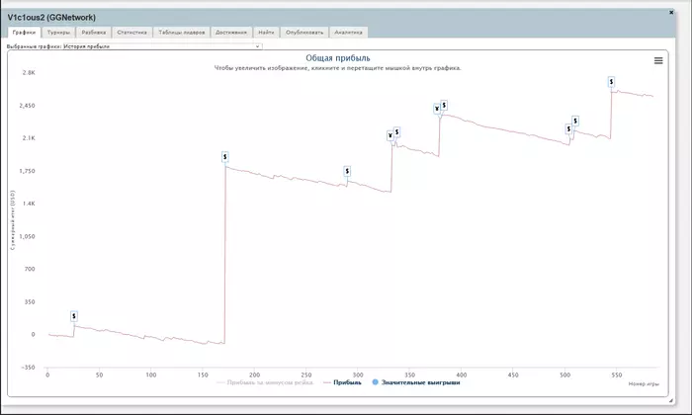Viewport: 692px width, 415px height.
Task: Switch to the Найти tab
Action: pos(266,33)
